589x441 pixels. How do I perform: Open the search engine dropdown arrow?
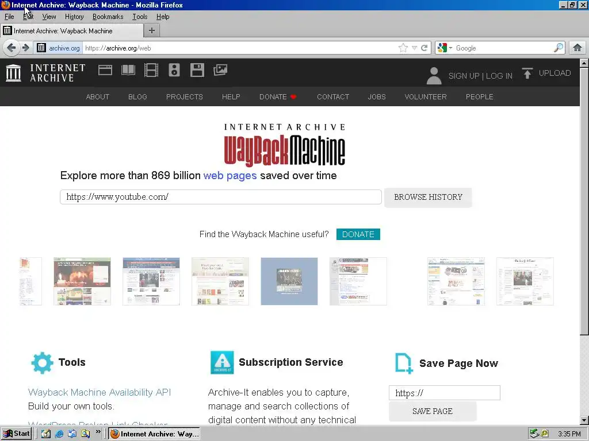(x=450, y=48)
